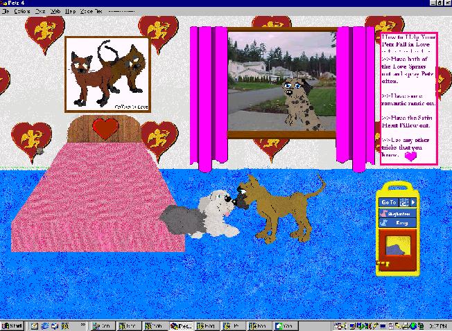Open the File menu
The image size is (452, 331).
[x=6, y=12]
